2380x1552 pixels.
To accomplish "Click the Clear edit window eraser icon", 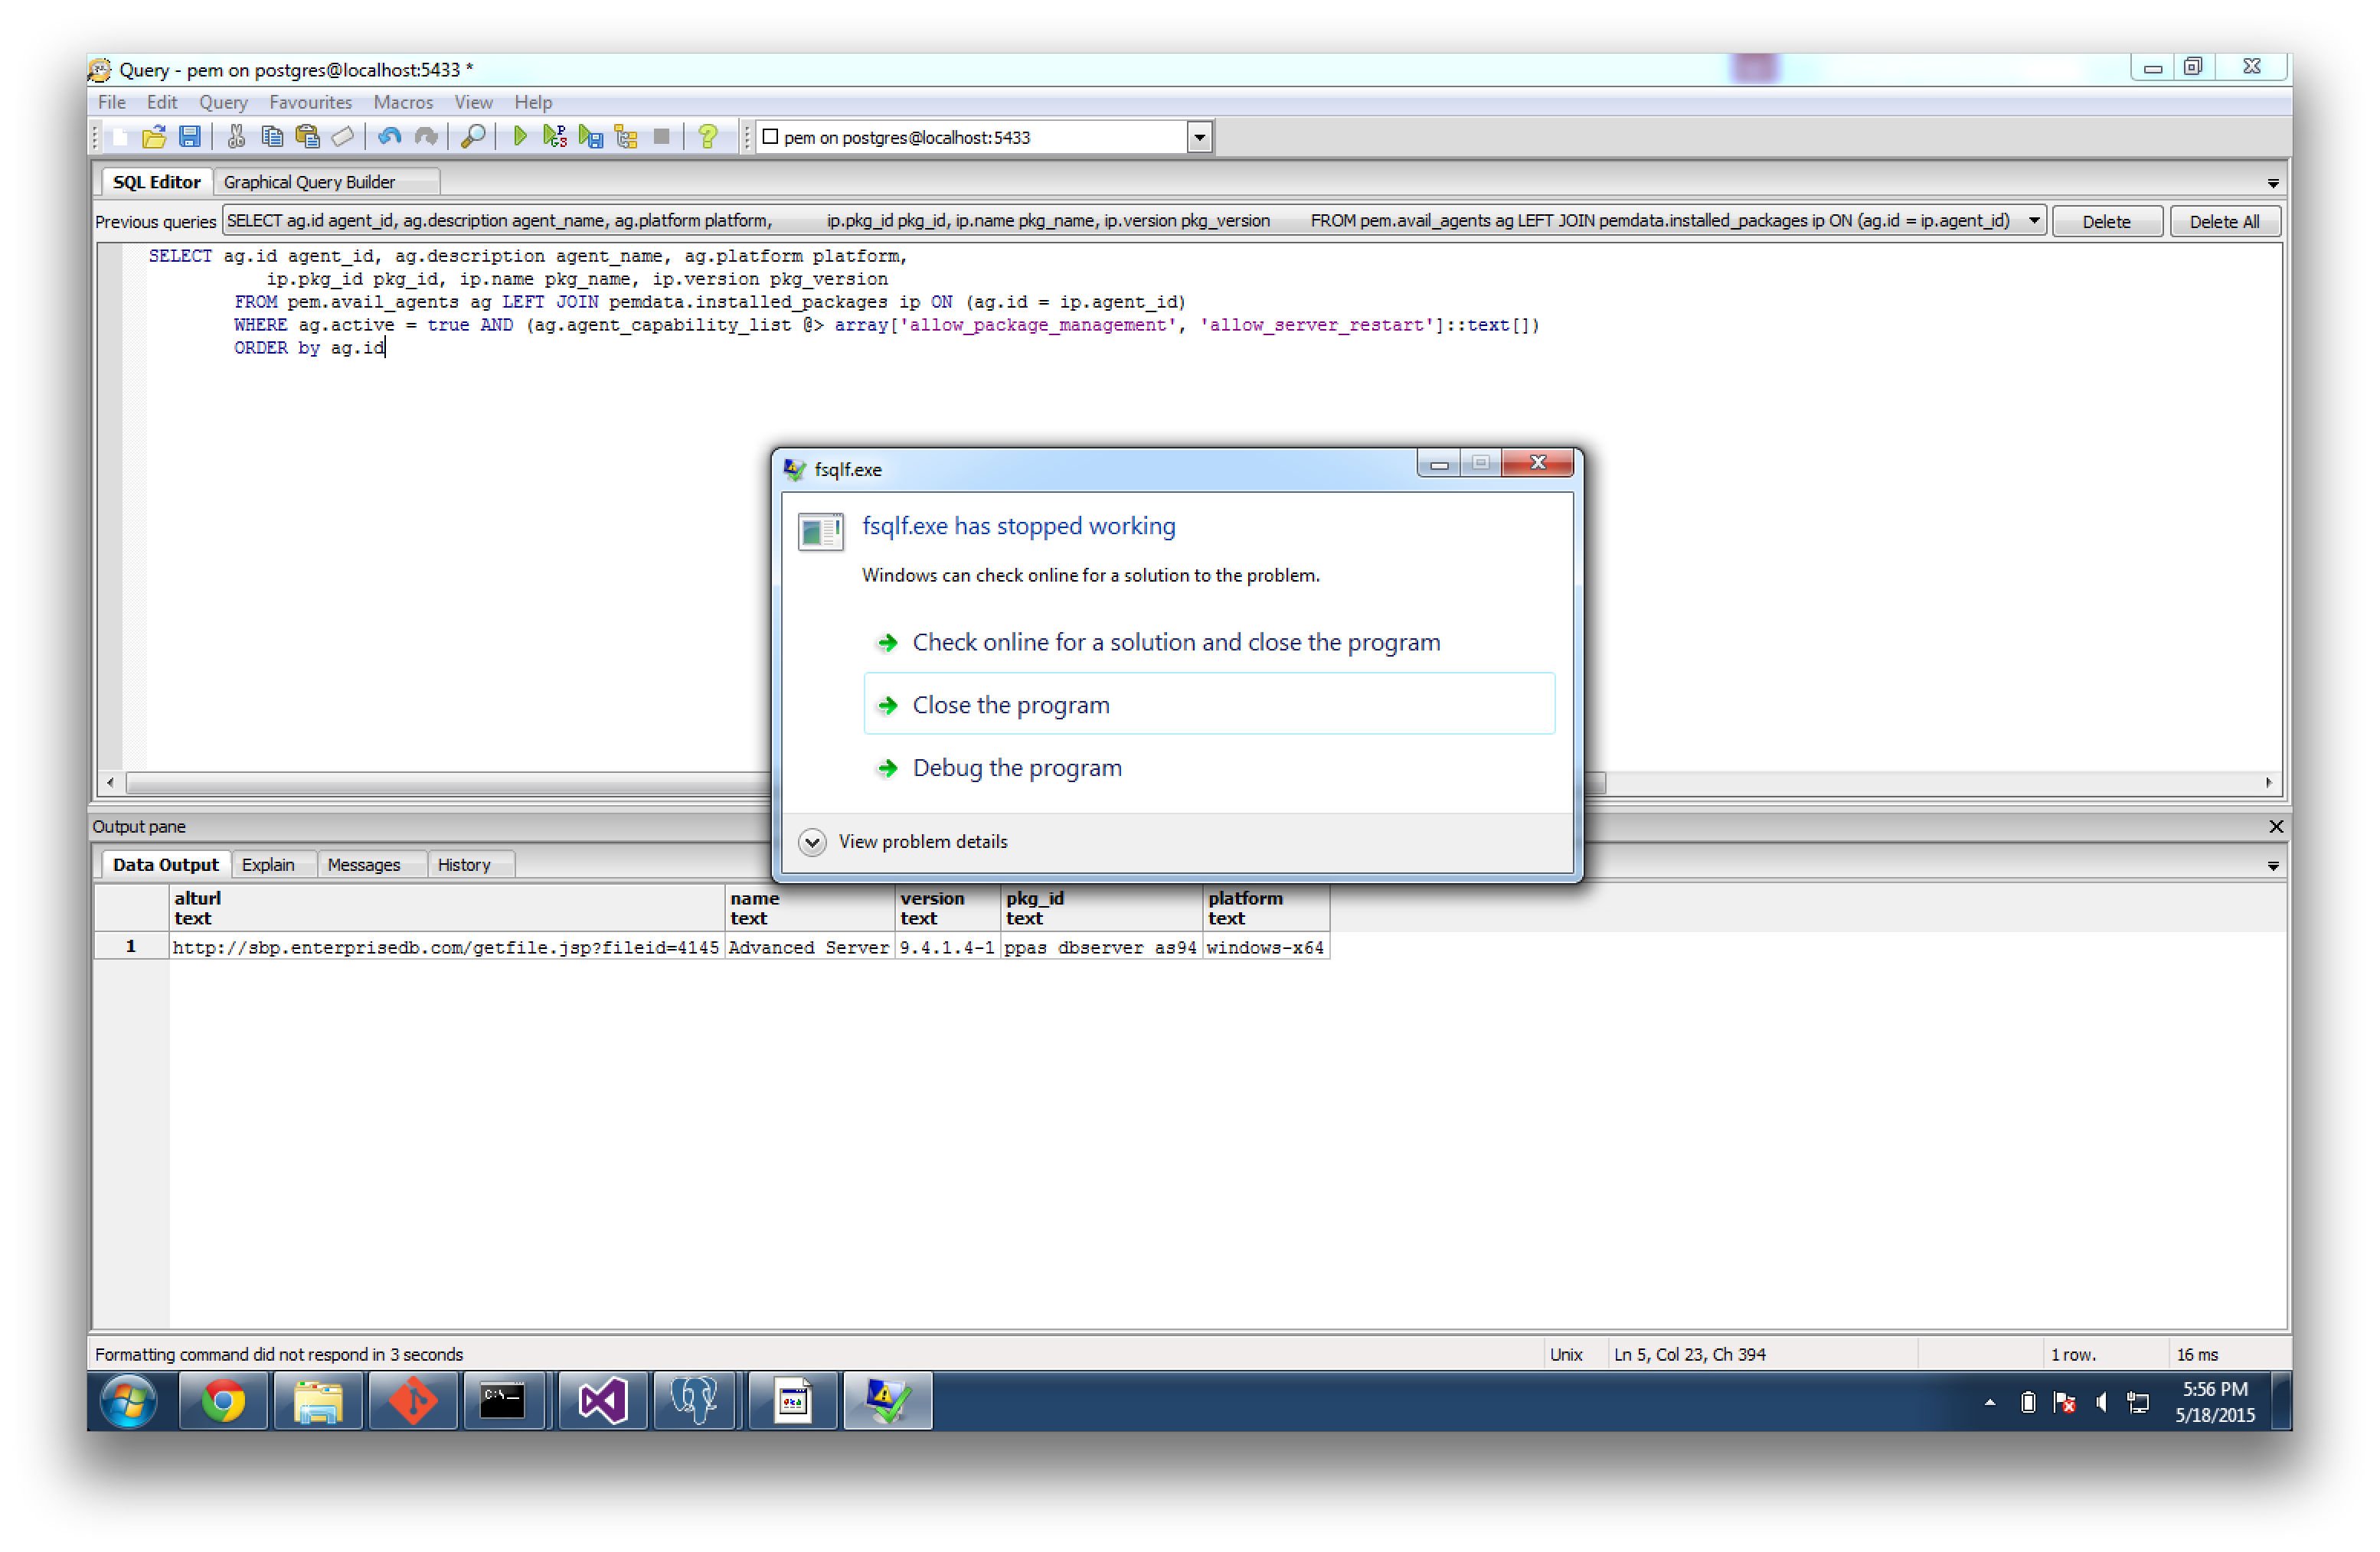I will [343, 137].
